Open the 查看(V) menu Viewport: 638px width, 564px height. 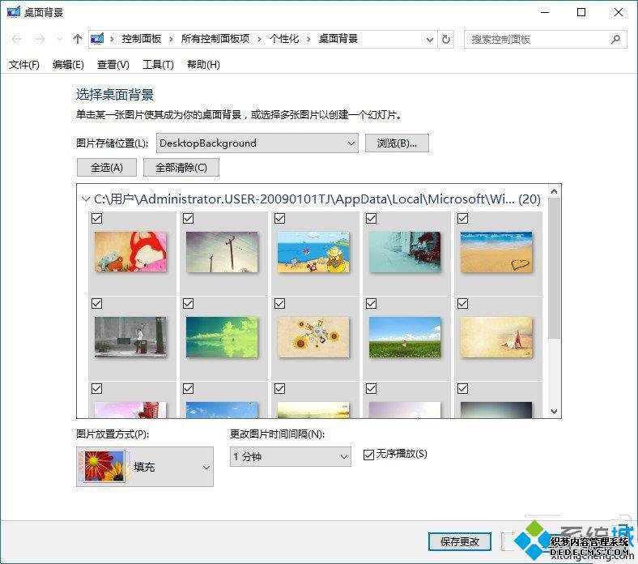(113, 65)
